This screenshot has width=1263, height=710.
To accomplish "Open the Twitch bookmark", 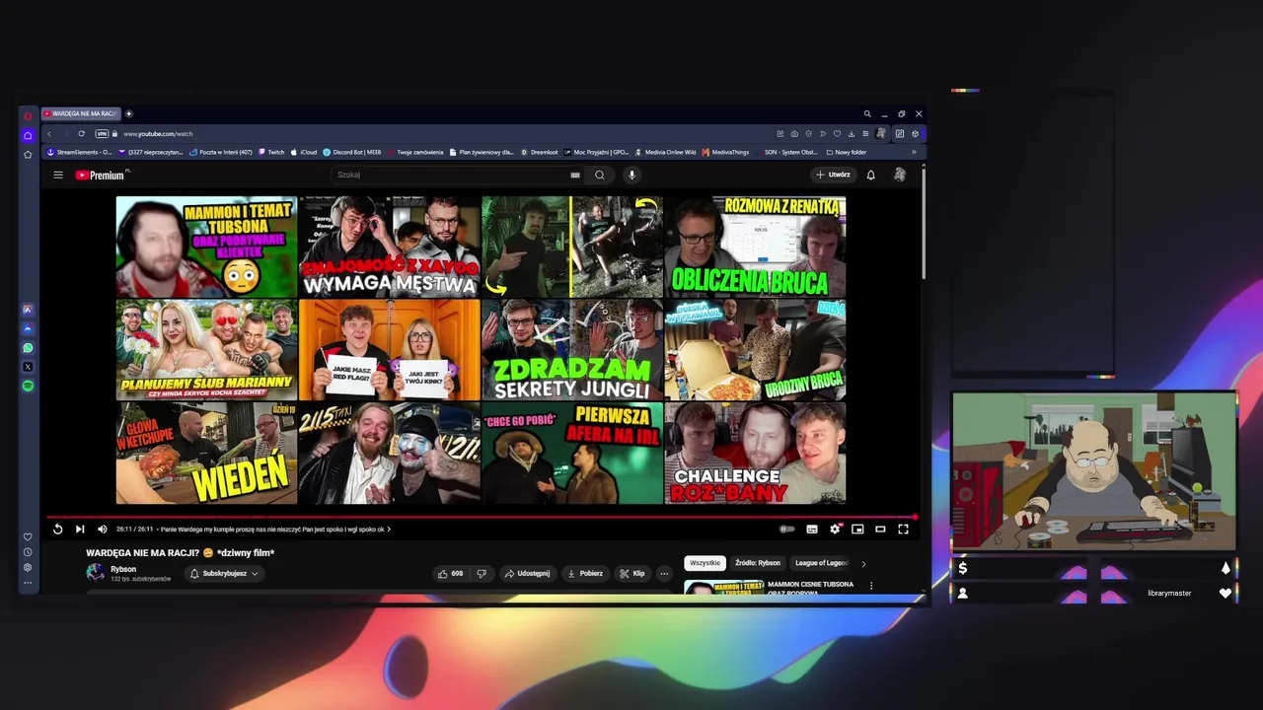I will (x=271, y=152).
